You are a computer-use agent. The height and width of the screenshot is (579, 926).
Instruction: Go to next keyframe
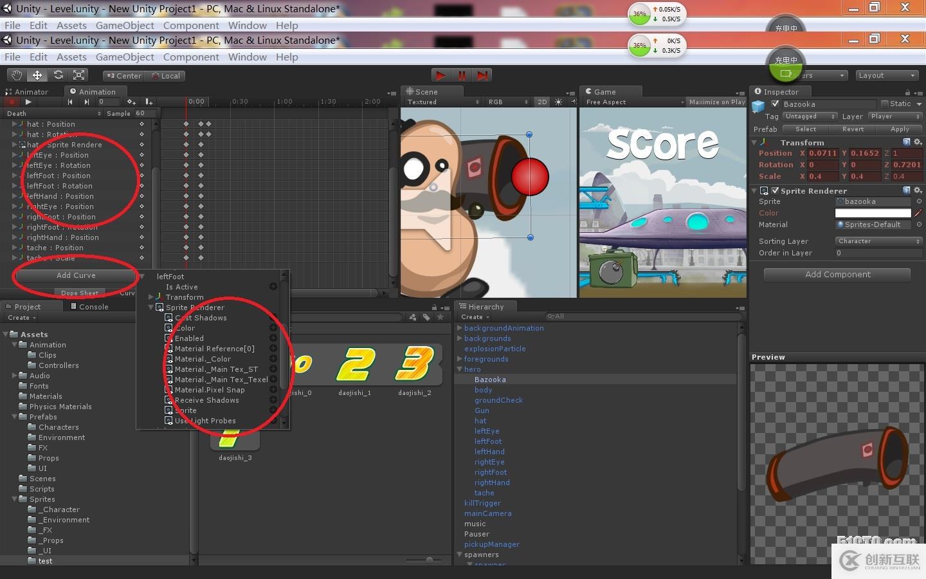(x=86, y=102)
